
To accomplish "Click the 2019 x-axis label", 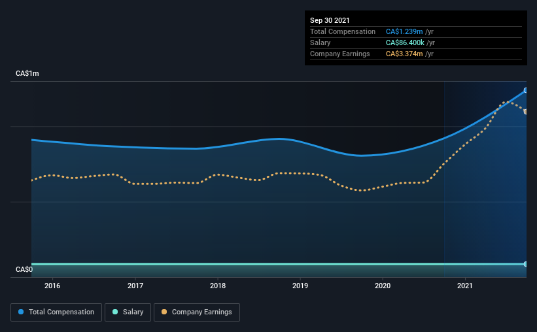I will 300,286.
